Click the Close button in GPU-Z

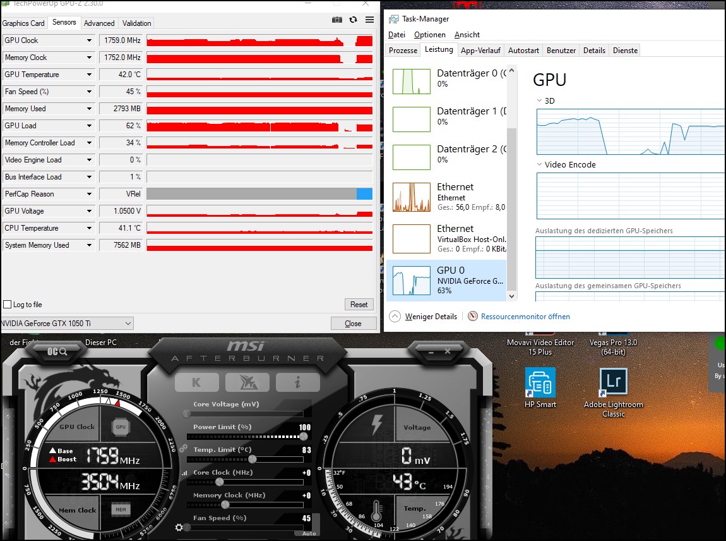(x=354, y=324)
